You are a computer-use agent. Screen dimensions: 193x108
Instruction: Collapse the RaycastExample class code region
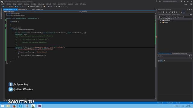pos(6,19)
